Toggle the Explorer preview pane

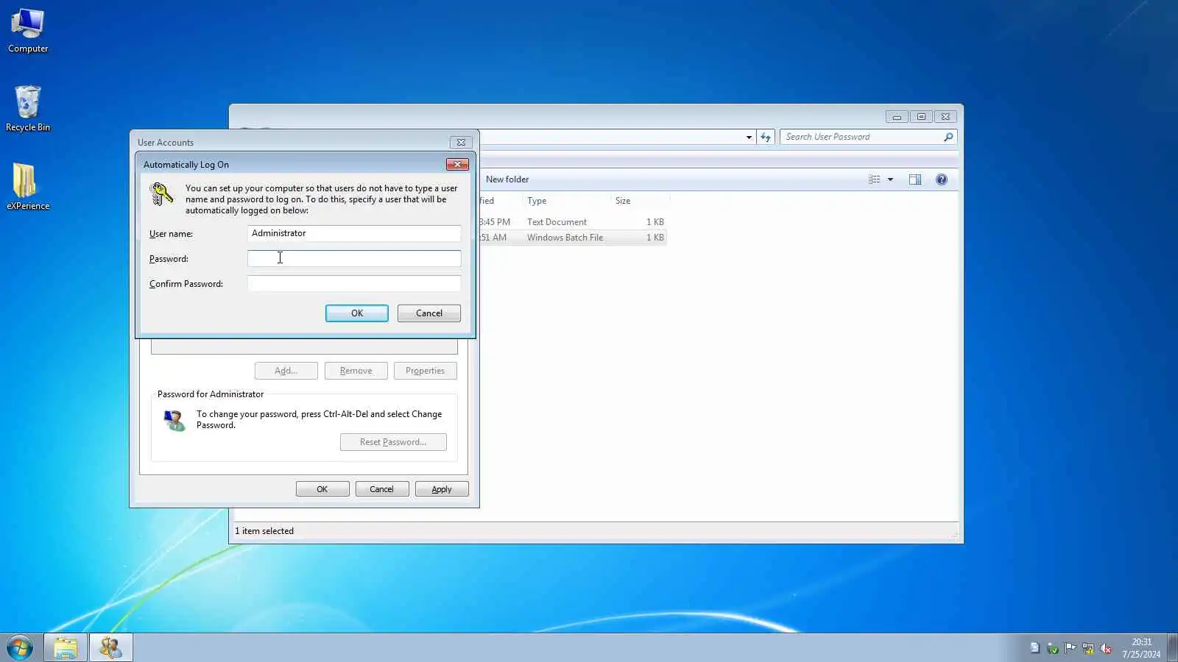915,179
